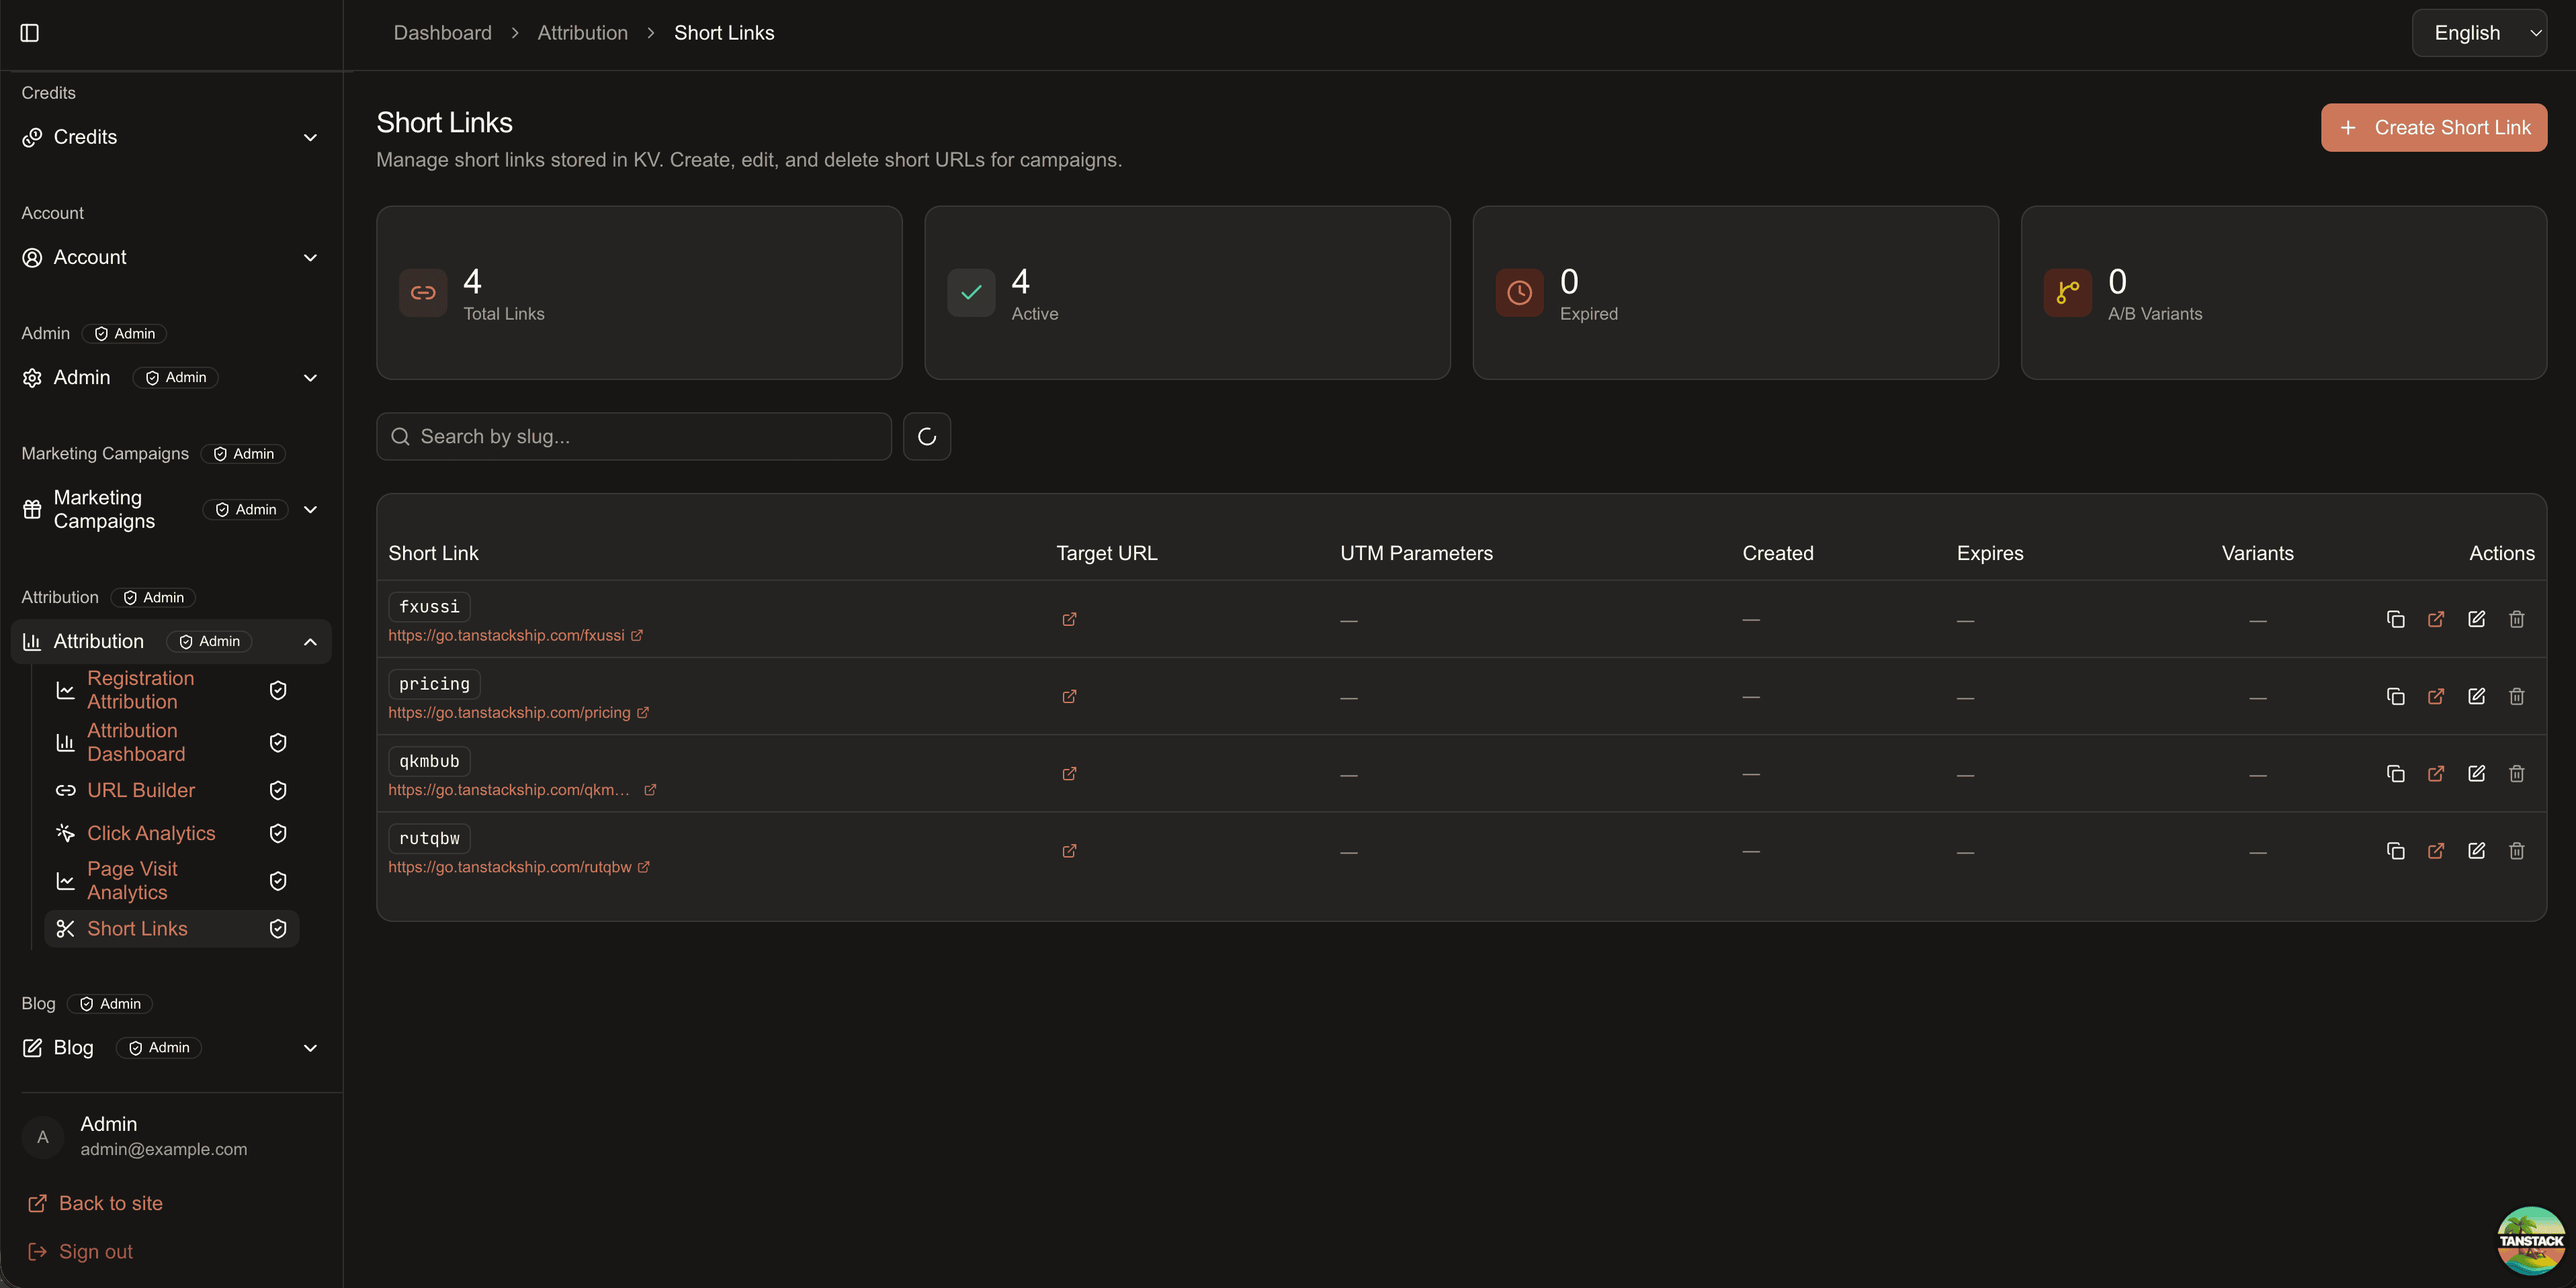Open Registration Attribution page
The height and width of the screenshot is (1288, 2576).
click(x=172, y=690)
